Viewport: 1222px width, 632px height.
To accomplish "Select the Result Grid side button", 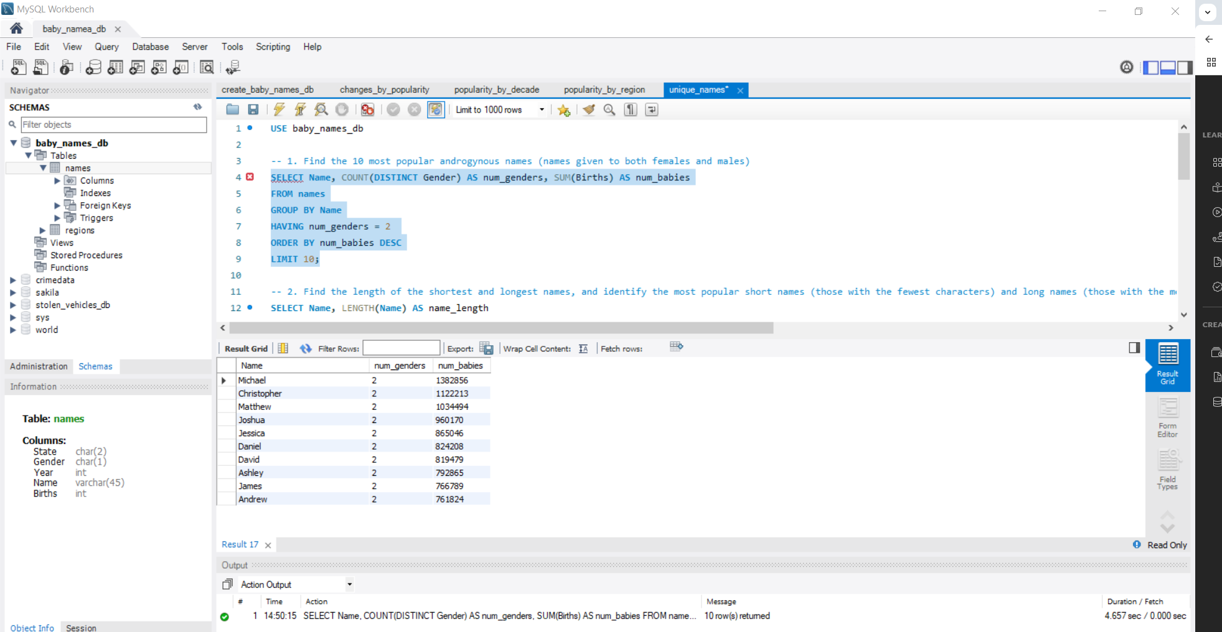I will [1168, 365].
